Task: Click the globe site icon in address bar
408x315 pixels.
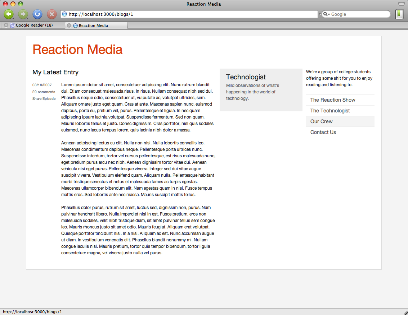Action: (x=64, y=14)
